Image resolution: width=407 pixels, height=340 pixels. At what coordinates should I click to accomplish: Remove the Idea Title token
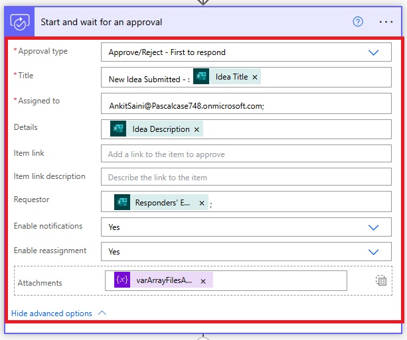point(255,78)
